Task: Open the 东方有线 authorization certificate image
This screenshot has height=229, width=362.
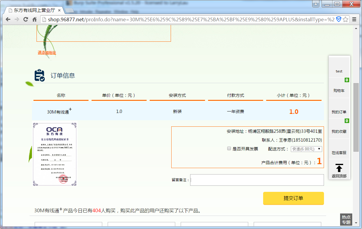Action: (55, 154)
